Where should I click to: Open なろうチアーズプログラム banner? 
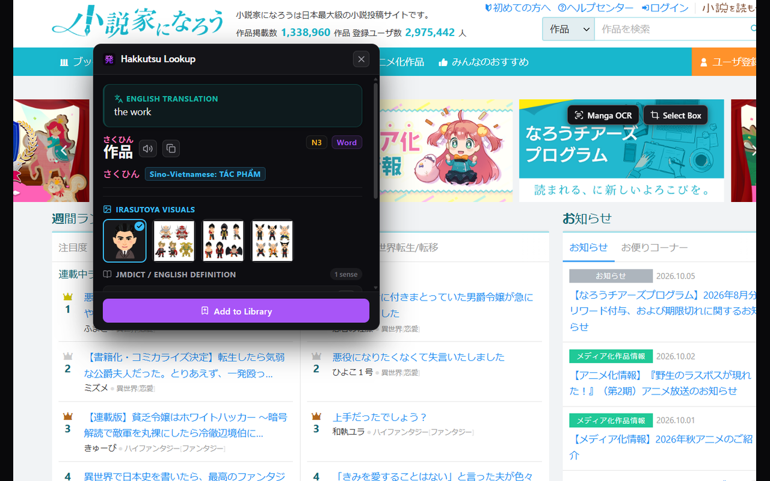[621, 150]
